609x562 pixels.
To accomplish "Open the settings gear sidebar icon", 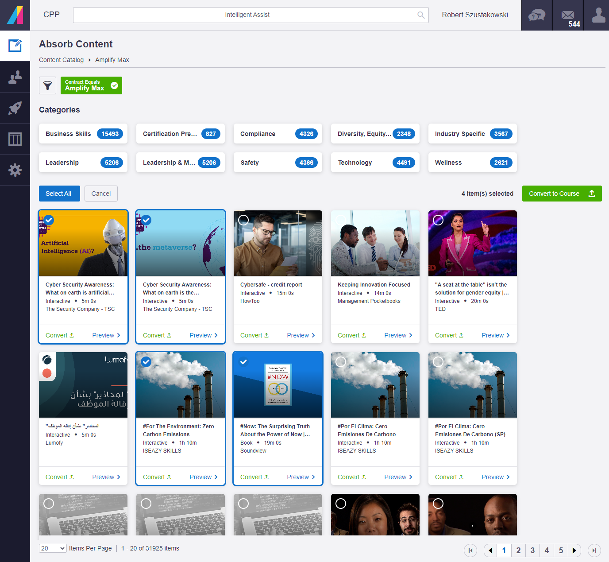I will (15, 170).
